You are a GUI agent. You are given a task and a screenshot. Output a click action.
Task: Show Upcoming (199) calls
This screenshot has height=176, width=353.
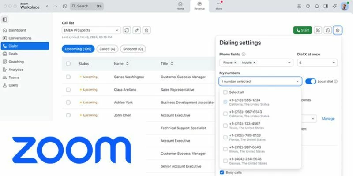[78, 49]
